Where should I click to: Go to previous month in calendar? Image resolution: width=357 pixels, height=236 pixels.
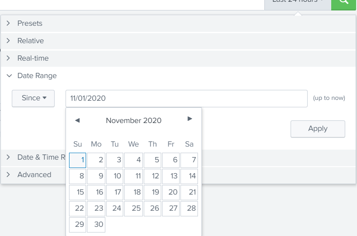coord(77,120)
